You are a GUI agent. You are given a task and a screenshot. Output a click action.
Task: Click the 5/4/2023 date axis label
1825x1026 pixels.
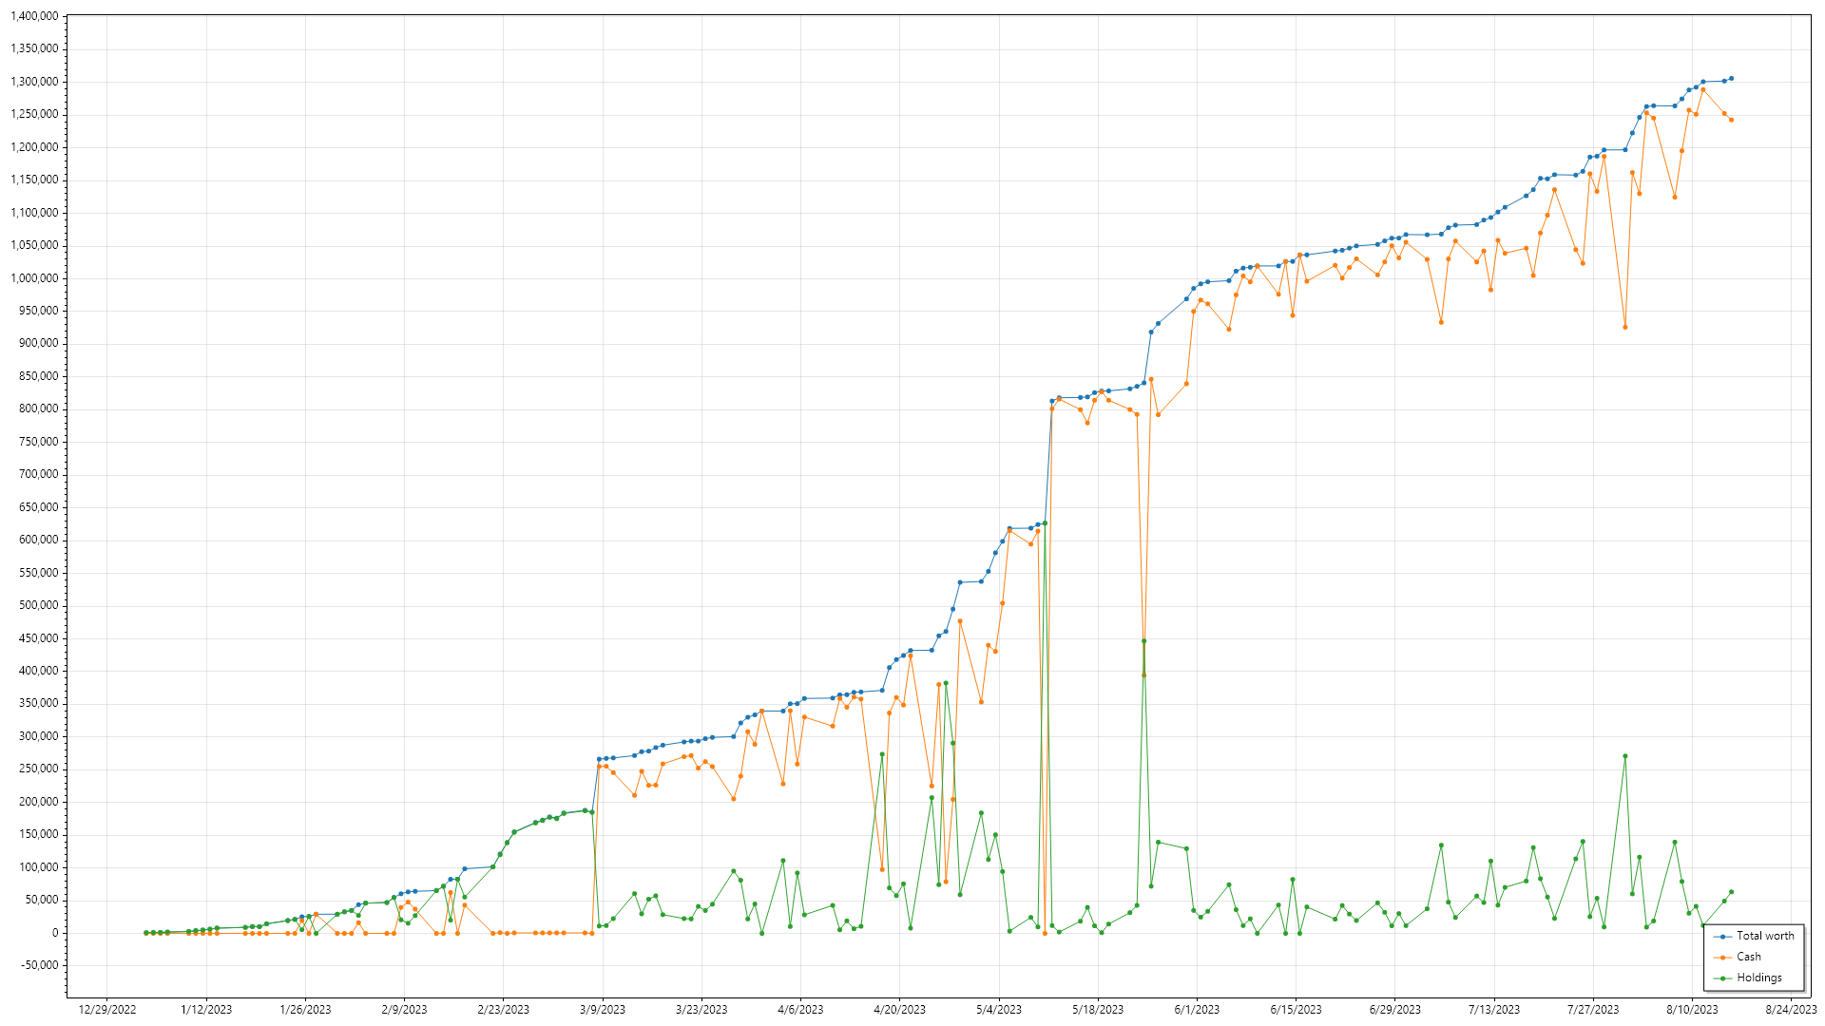pos(998,1010)
